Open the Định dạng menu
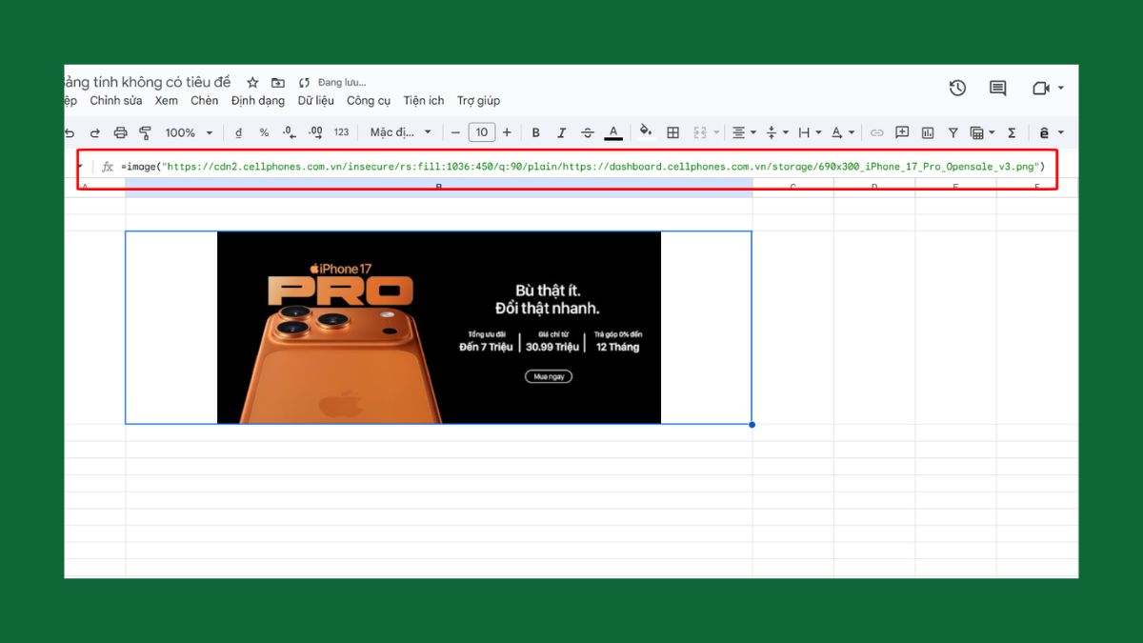The height and width of the screenshot is (643, 1143). pyautogui.click(x=257, y=100)
